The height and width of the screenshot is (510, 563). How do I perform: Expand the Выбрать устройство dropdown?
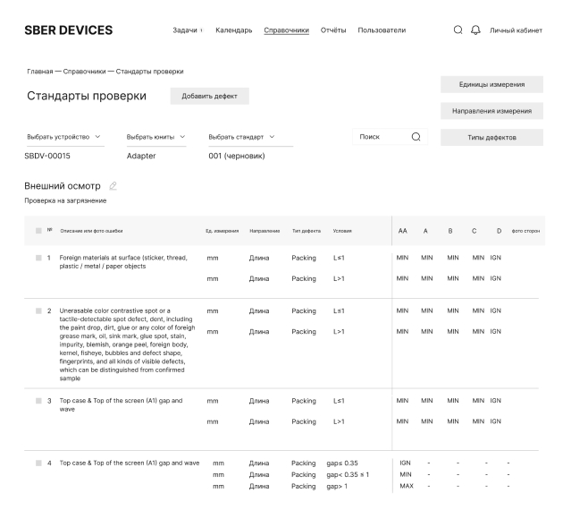tap(64, 137)
